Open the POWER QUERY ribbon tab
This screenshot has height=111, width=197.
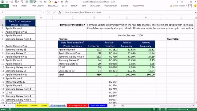(111, 6)
